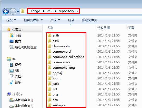Open the 包含到库中 dropdown
The width and height of the screenshot is (142, 108).
click(x=33, y=20)
